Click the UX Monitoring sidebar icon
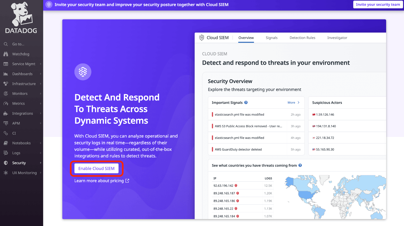The width and height of the screenshot is (404, 226). click(x=6, y=173)
